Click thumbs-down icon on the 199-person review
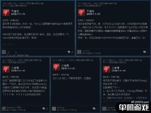Screen dimensions: 151x113 tap(6, 13)
